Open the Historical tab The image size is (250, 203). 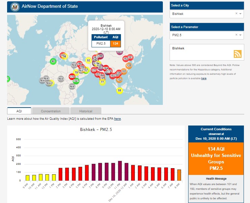click(85, 111)
